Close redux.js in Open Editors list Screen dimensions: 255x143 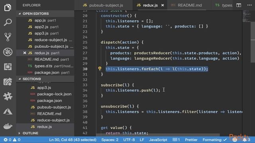25,53
